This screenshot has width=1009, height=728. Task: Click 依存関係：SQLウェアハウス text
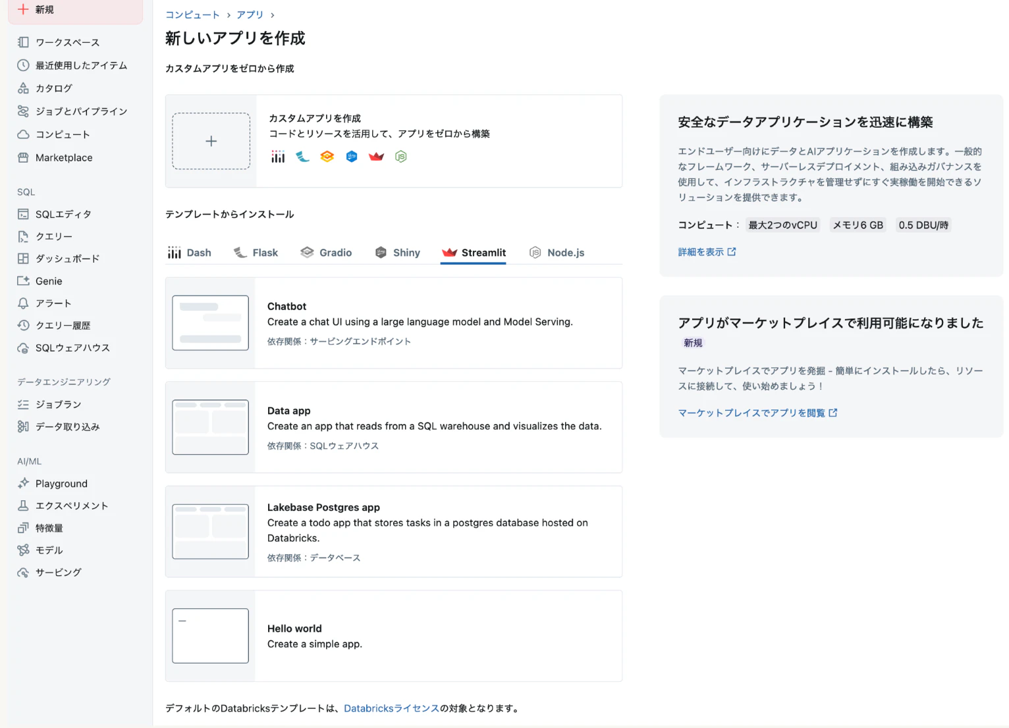pyautogui.click(x=323, y=446)
